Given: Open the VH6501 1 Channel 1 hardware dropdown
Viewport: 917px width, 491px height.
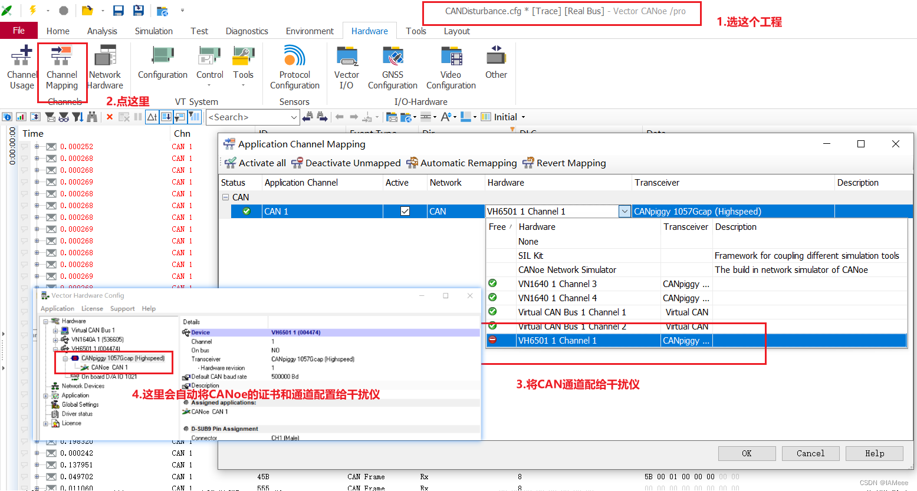Looking at the screenshot, I should [625, 211].
